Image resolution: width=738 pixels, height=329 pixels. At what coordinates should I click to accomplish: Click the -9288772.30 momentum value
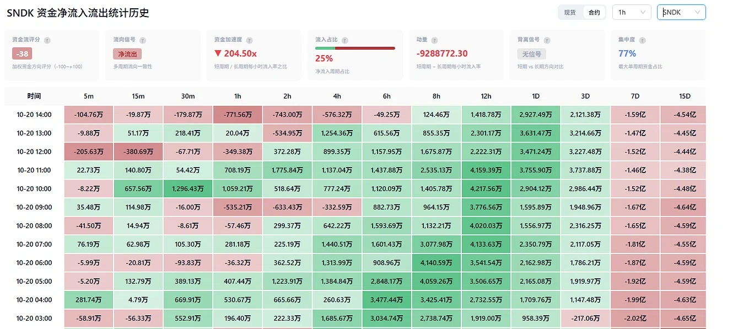[442, 53]
